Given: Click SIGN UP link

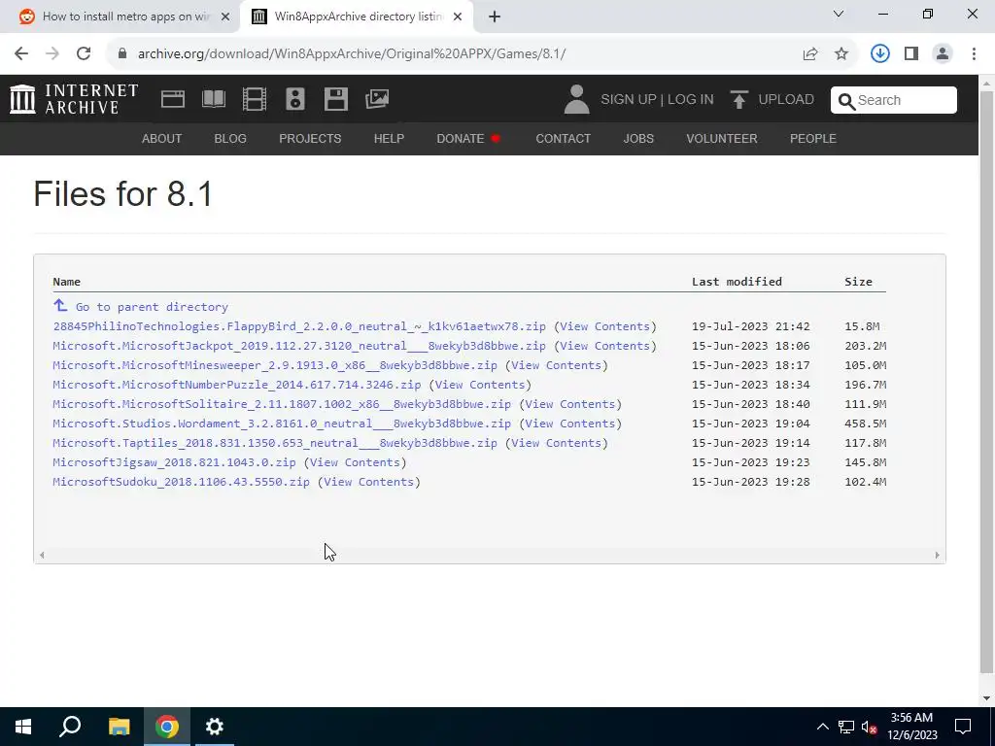Looking at the screenshot, I should (629, 100).
